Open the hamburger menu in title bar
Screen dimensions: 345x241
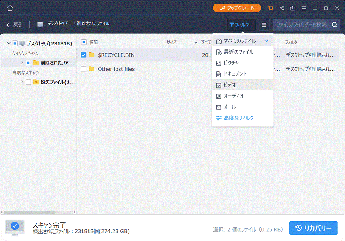tap(304, 8)
